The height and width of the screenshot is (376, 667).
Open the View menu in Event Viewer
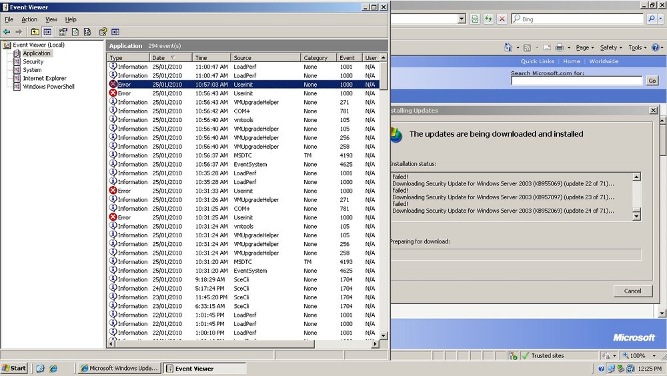[51, 19]
